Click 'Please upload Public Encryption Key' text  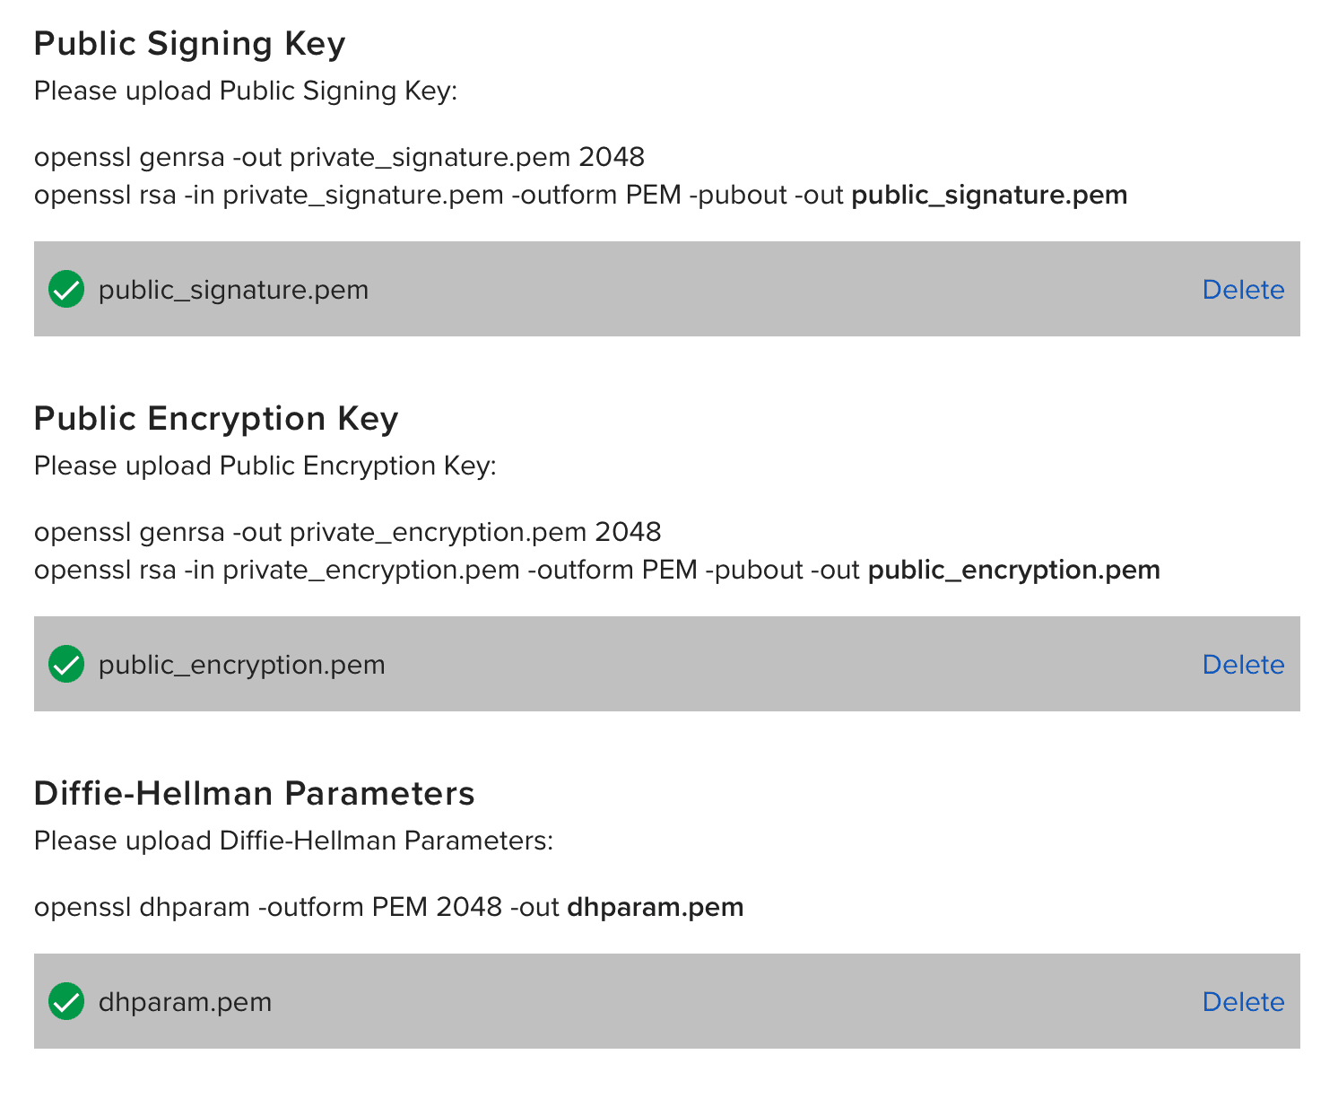[265, 466]
